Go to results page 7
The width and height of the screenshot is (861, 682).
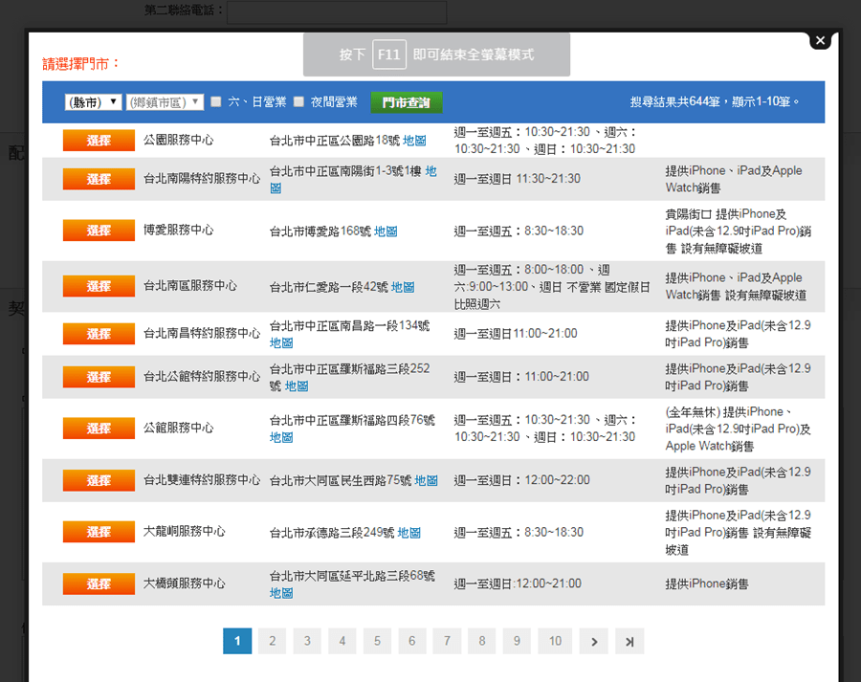coord(447,641)
